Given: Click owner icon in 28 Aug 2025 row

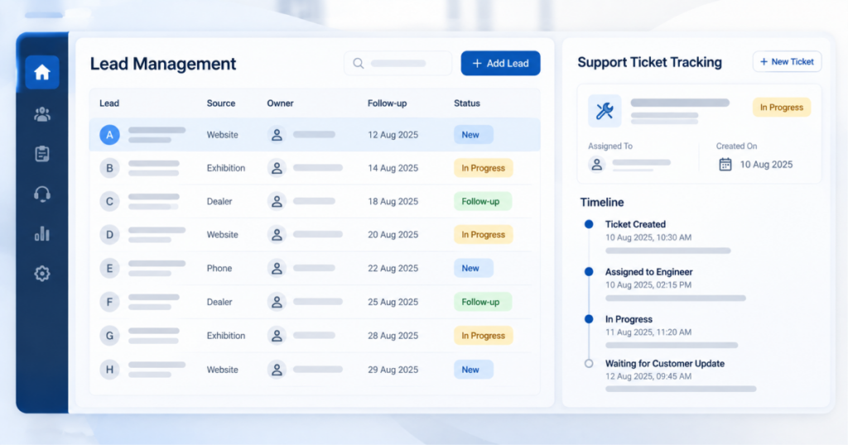Looking at the screenshot, I should 277,336.
